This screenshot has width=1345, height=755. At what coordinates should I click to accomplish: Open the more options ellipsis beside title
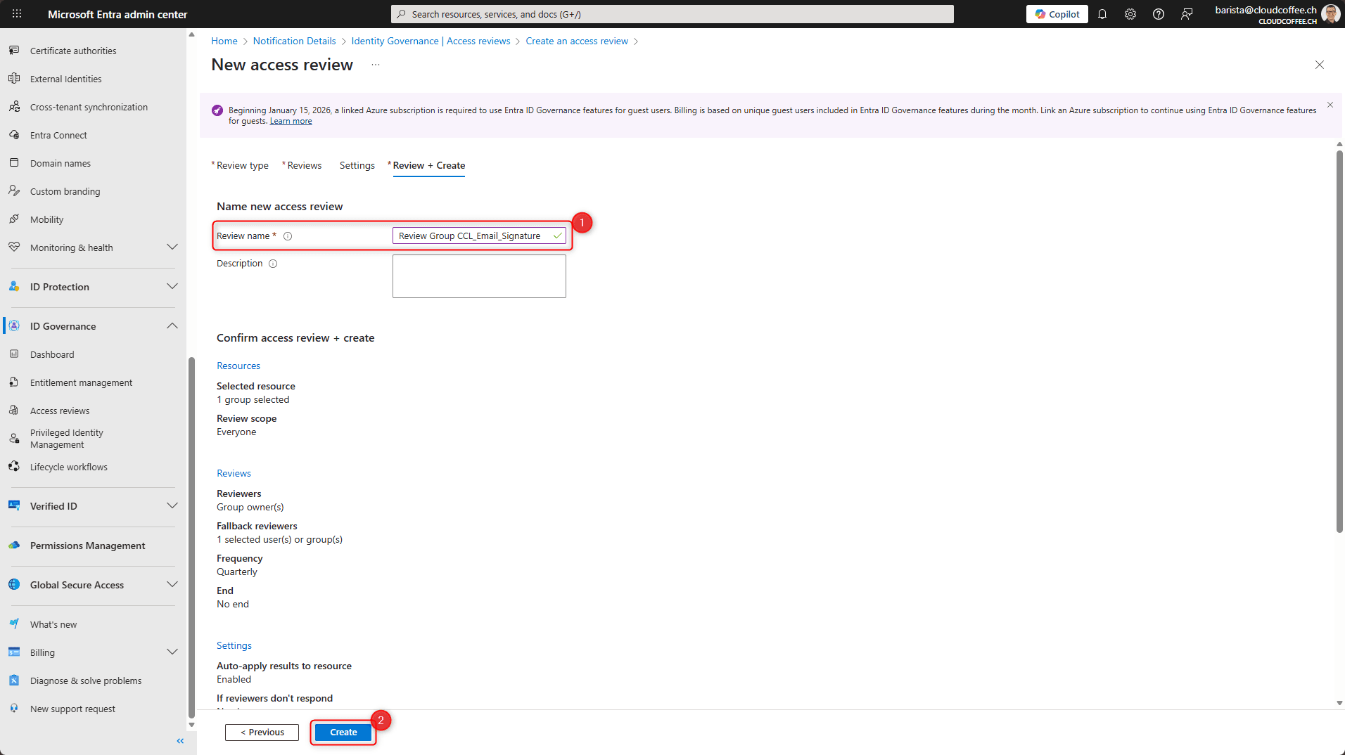point(376,65)
